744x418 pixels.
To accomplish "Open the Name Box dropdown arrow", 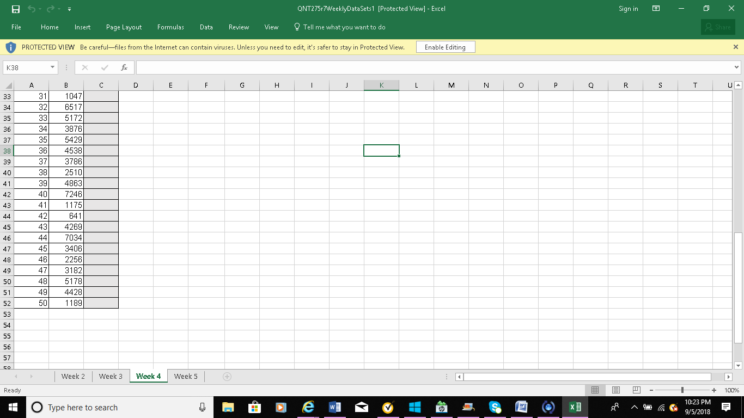I will click(52, 67).
